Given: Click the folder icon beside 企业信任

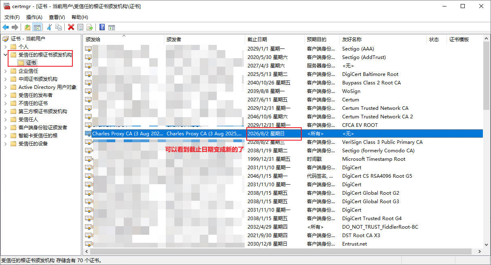Looking at the screenshot, I should coord(13,71).
